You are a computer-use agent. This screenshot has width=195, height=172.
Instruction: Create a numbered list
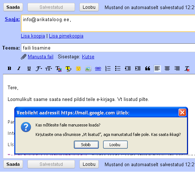pos(108,69)
